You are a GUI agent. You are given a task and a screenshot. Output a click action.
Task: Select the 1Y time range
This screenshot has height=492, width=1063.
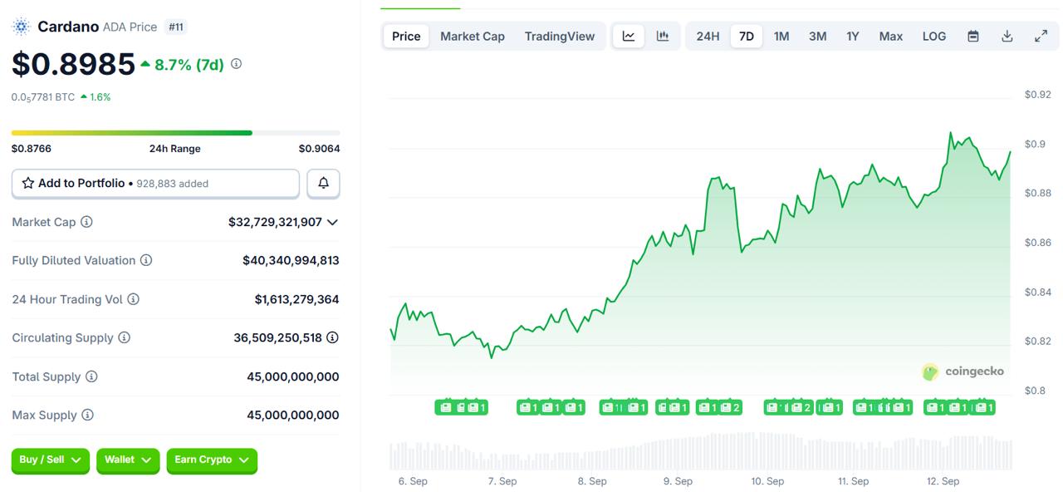[x=853, y=36]
